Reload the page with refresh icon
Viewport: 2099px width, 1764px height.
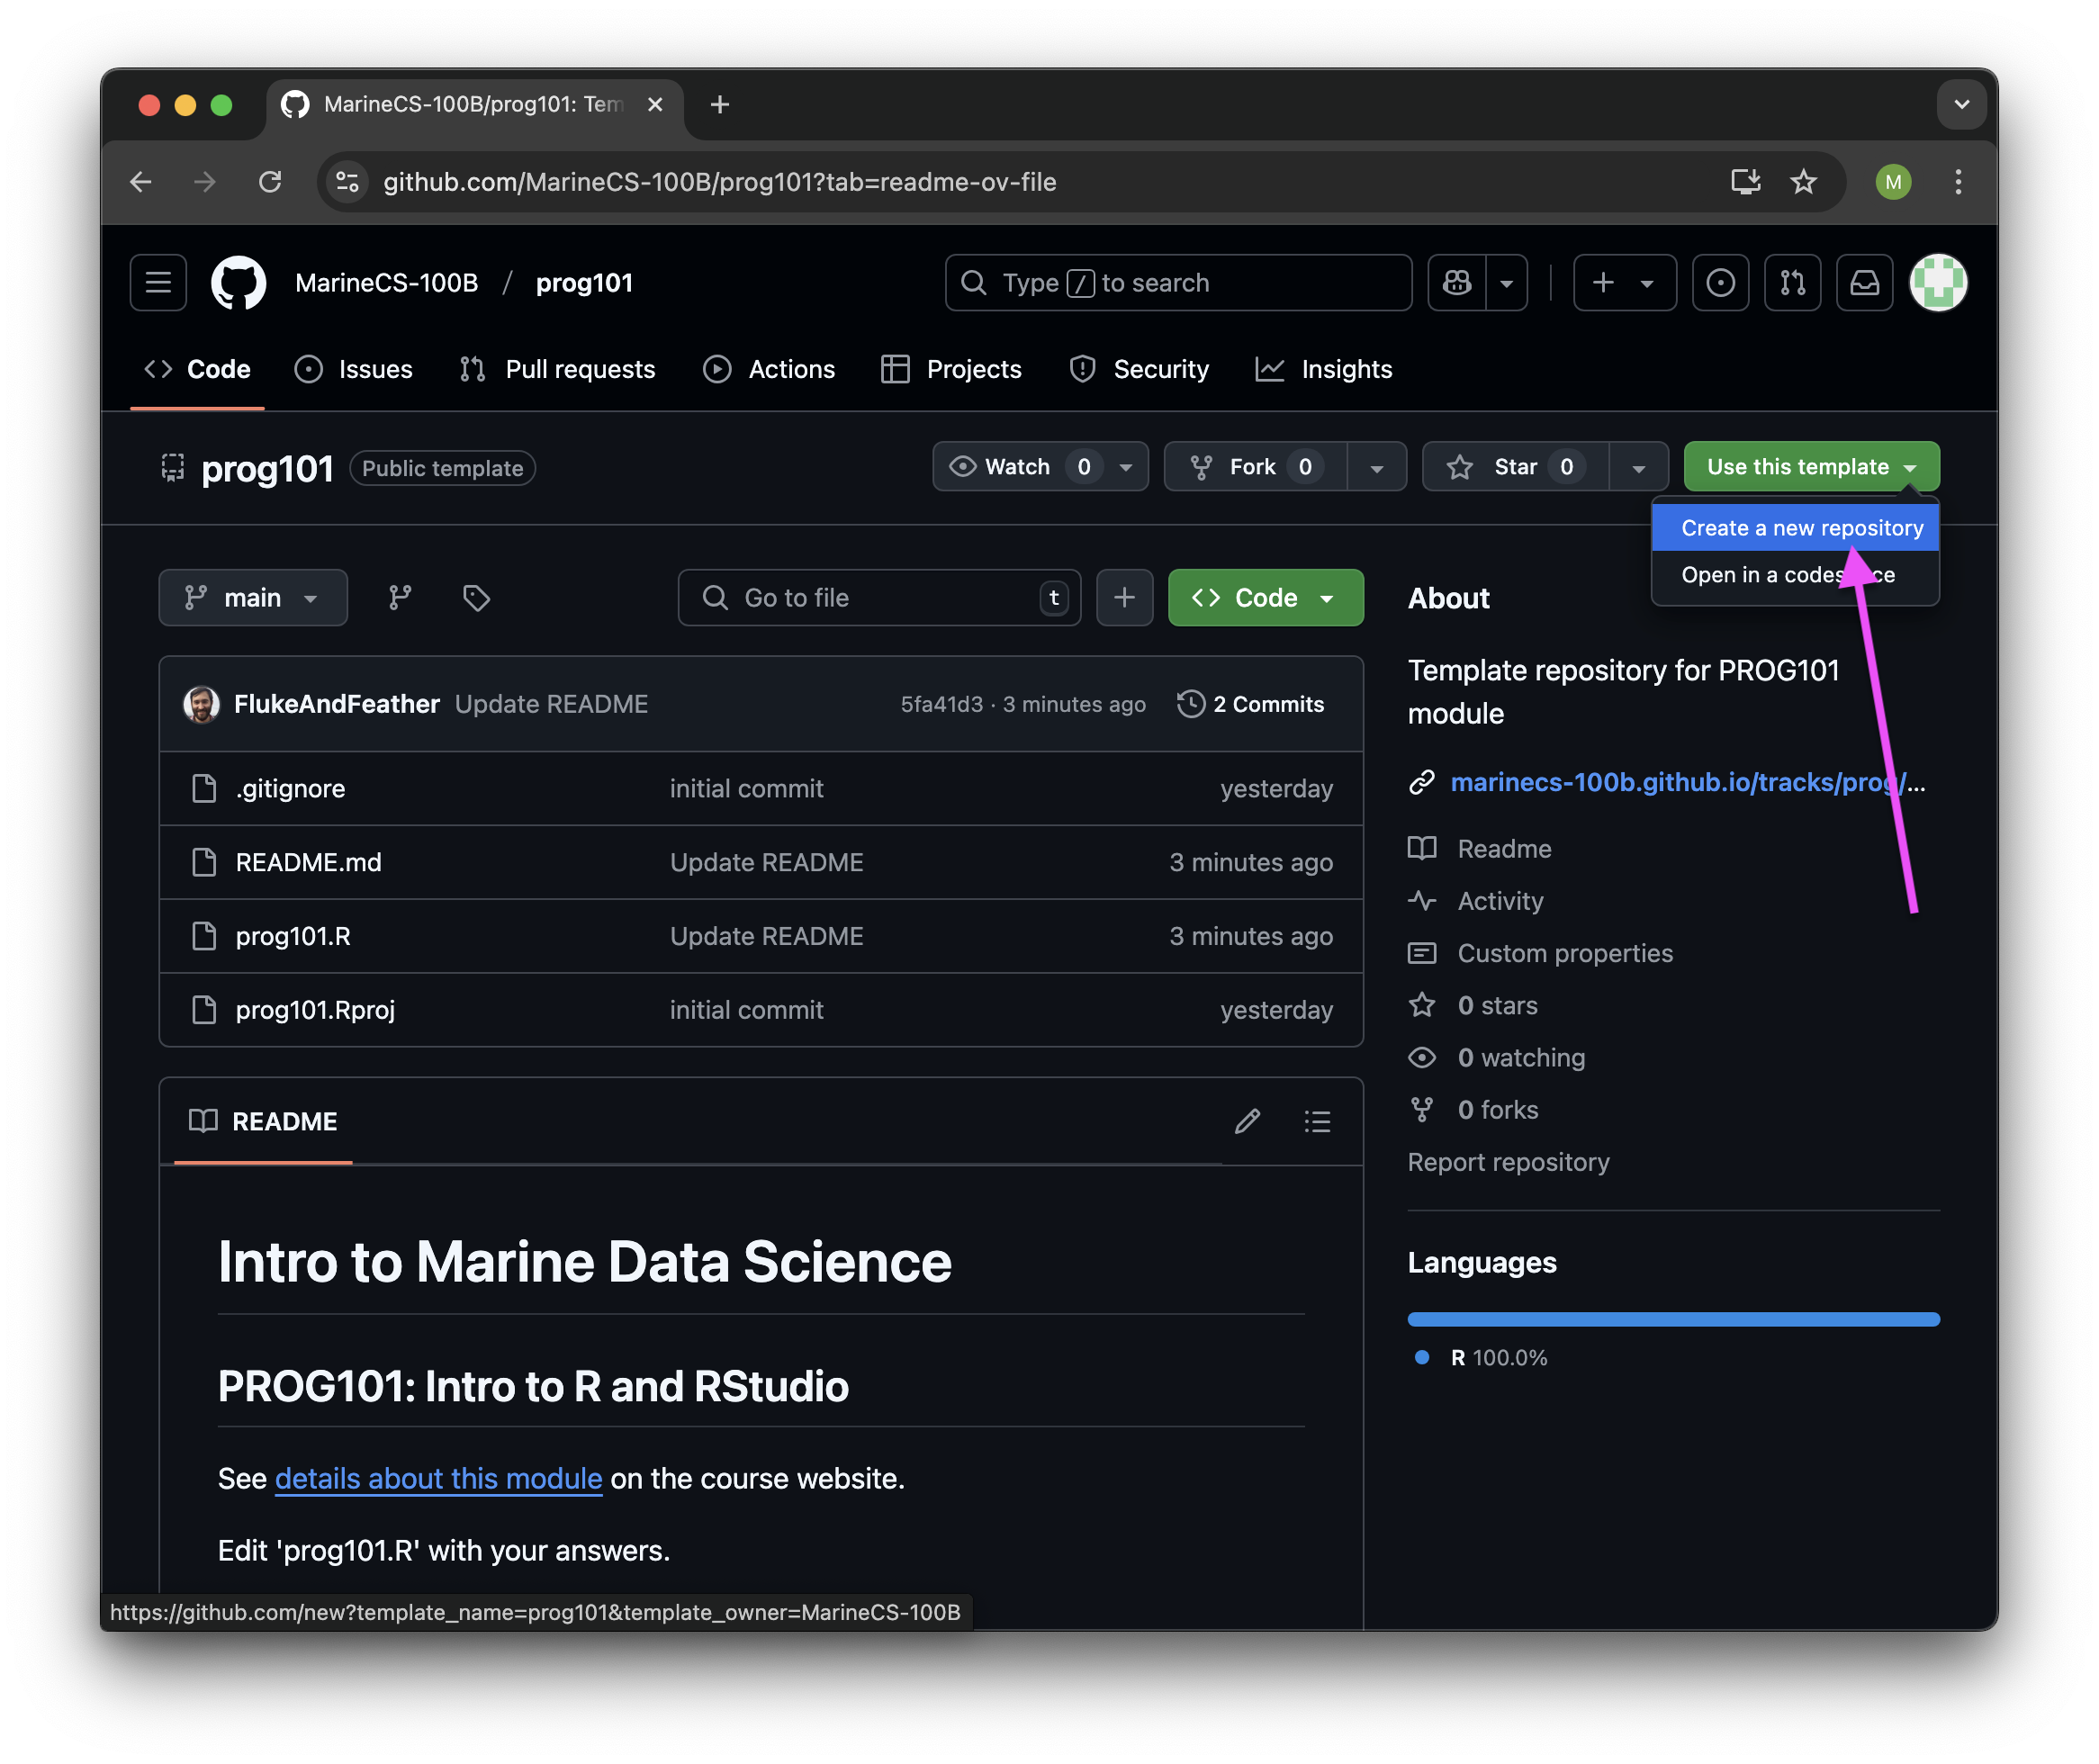tap(270, 182)
